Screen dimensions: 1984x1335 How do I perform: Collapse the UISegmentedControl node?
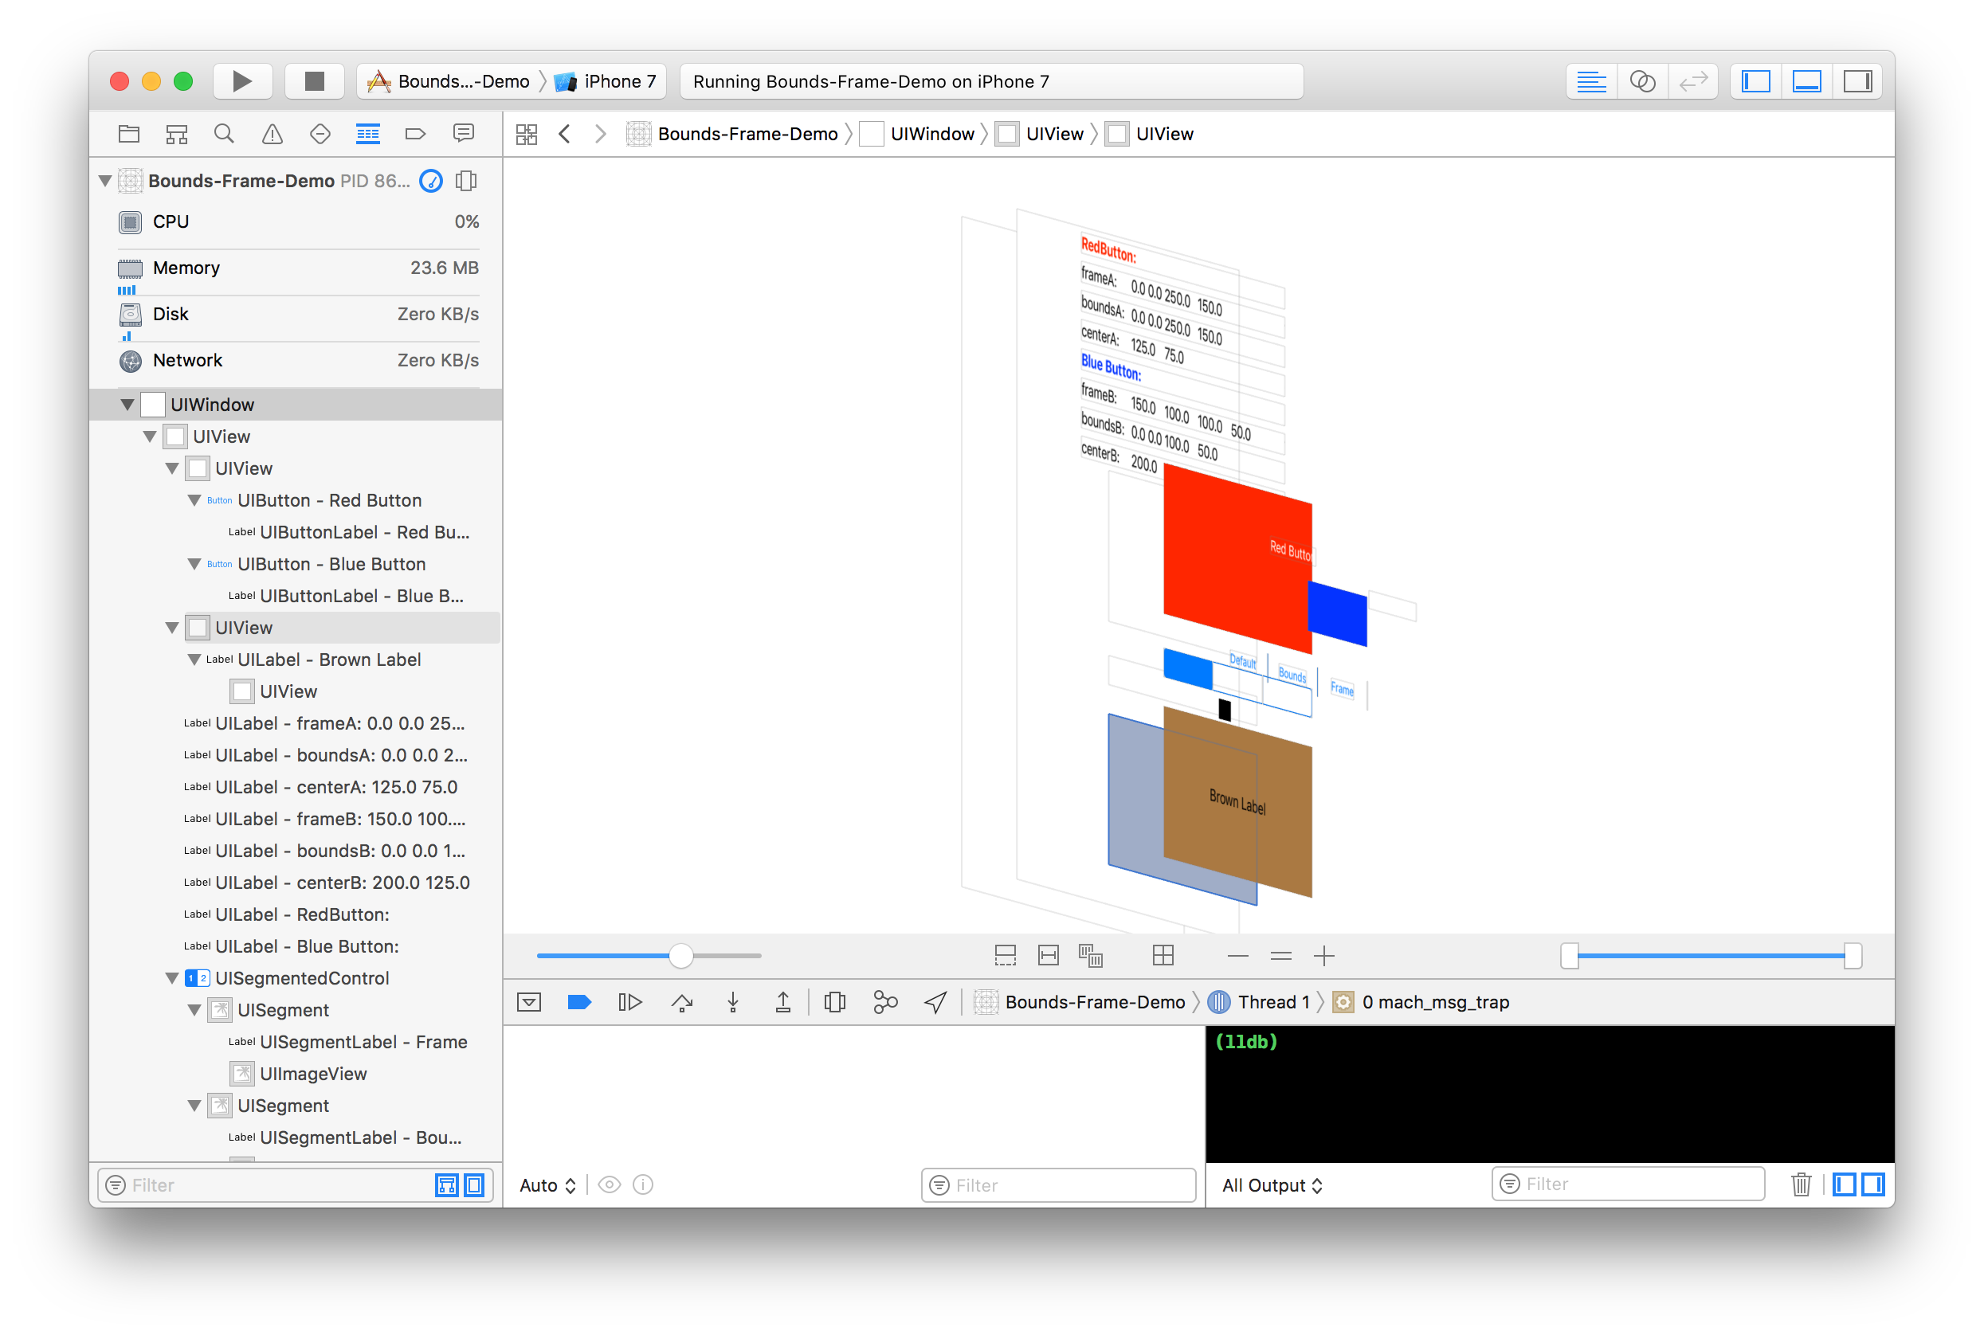pos(172,978)
